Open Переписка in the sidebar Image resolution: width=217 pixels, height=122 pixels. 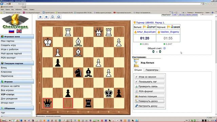pos(16,76)
